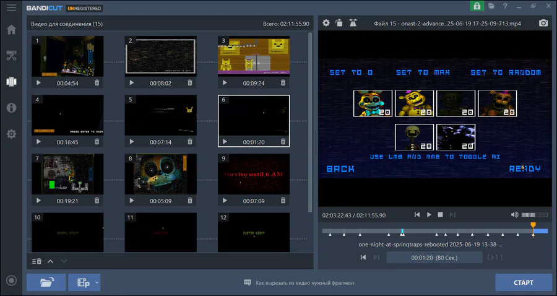The height and width of the screenshot is (296, 557).
Task: Play clip 2 with duration 00:08:02
Action: 132,83
